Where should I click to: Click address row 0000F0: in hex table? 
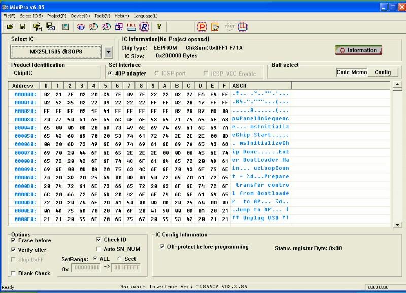point(25,219)
